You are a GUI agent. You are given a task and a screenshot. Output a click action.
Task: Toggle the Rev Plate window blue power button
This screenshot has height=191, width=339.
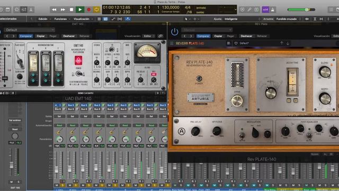click(174, 32)
